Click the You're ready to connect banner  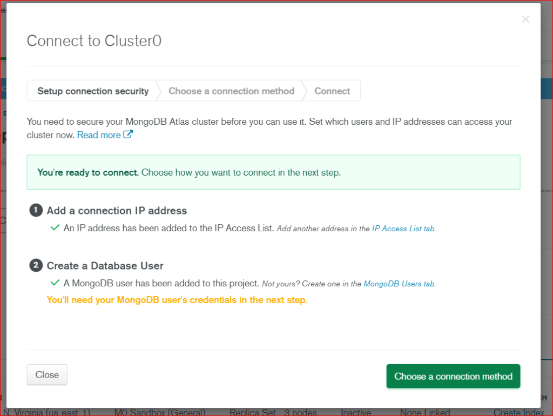[x=273, y=172]
